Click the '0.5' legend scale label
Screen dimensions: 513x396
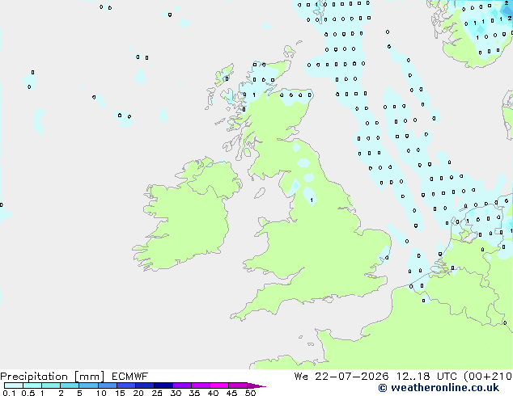point(28,393)
